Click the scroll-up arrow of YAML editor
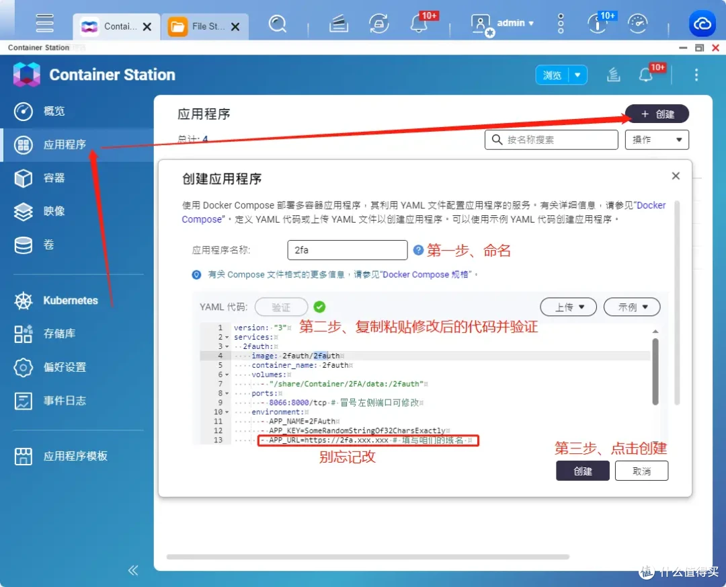 (x=655, y=331)
